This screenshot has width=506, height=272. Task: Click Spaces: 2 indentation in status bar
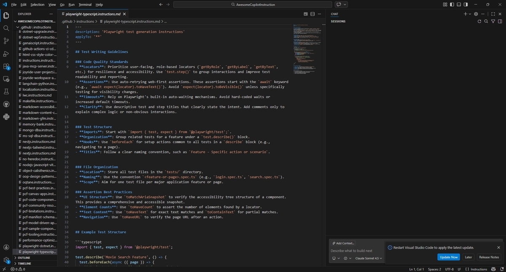click(x=434, y=269)
